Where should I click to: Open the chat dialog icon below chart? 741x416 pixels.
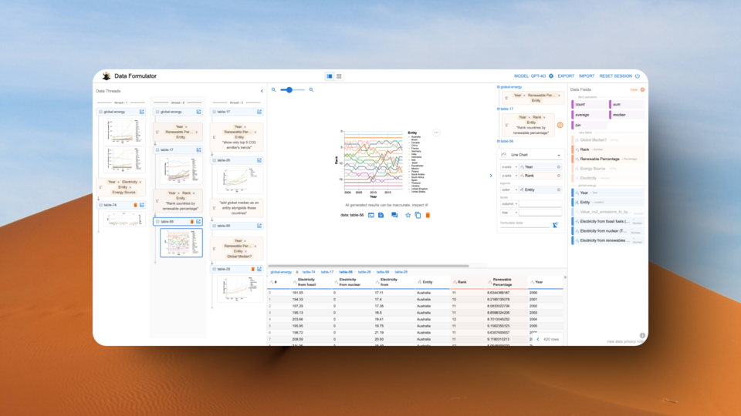394,215
